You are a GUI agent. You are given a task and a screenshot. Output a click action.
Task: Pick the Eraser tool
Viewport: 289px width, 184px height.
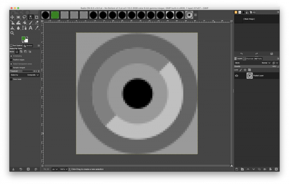[37, 23]
